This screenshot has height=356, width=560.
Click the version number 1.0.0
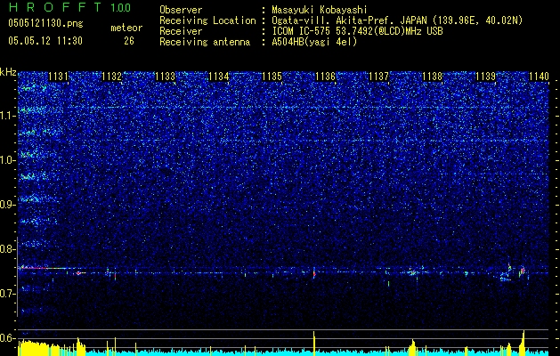click(121, 7)
